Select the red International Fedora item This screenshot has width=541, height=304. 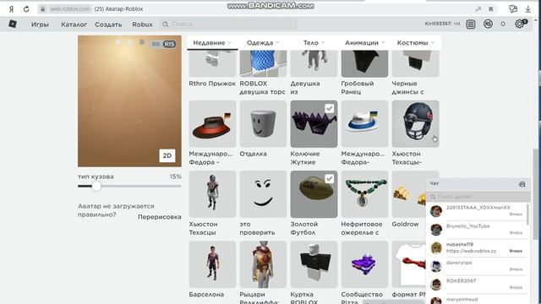pyautogui.click(x=212, y=124)
